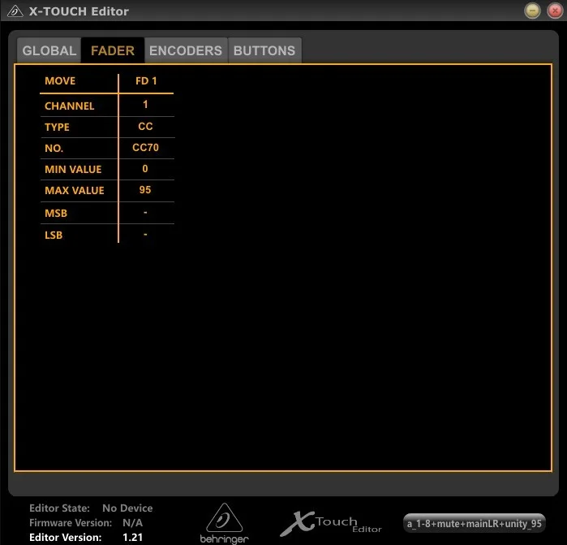Click the MSB label
This screenshot has width=567, height=545.
point(56,214)
